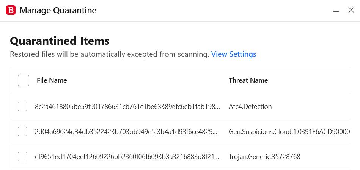Check the box for file ef9651ed1704e...

pos(22,157)
